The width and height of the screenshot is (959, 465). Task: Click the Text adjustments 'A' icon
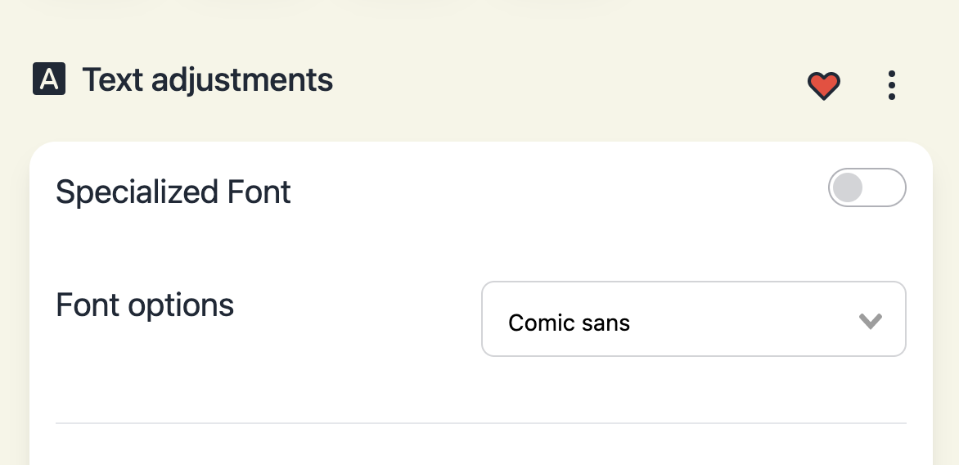point(49,79)
